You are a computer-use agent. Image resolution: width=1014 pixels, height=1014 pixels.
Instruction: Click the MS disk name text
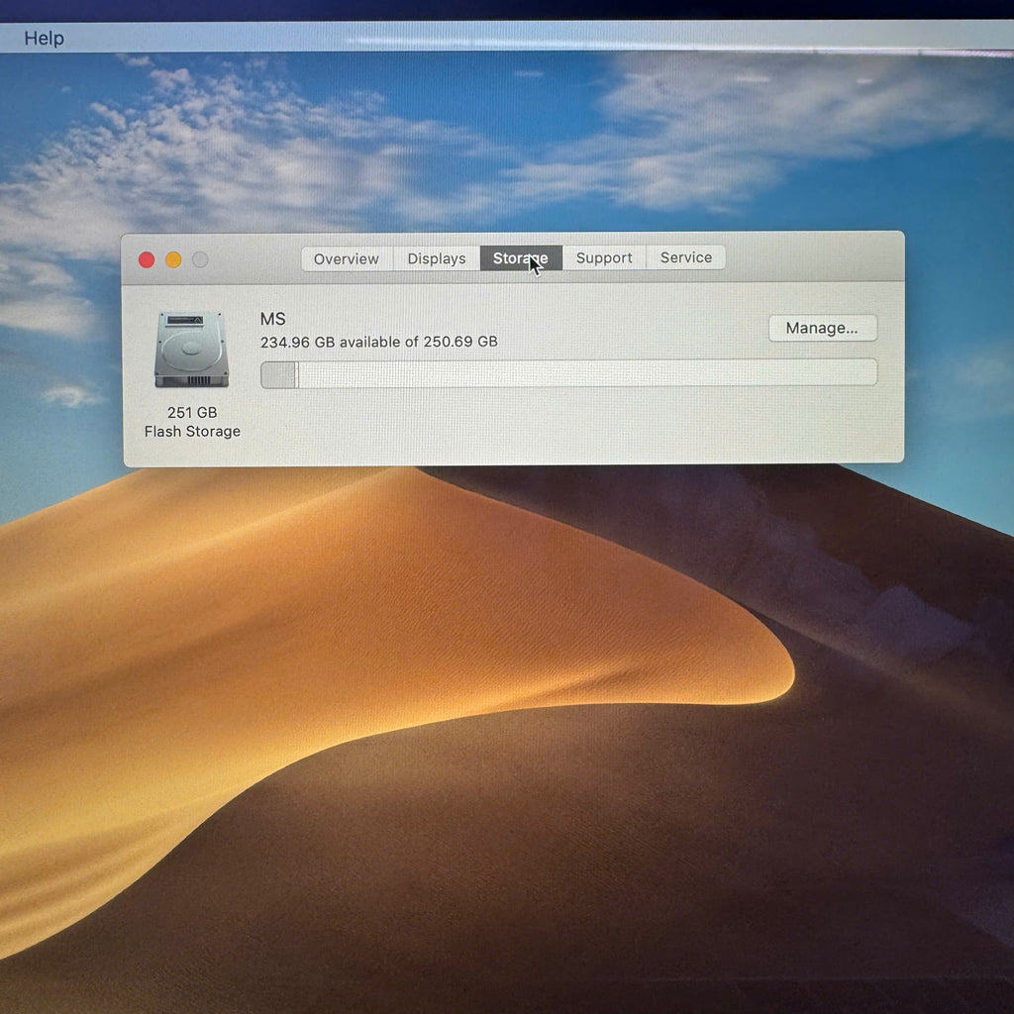click(x=273, y=319)
